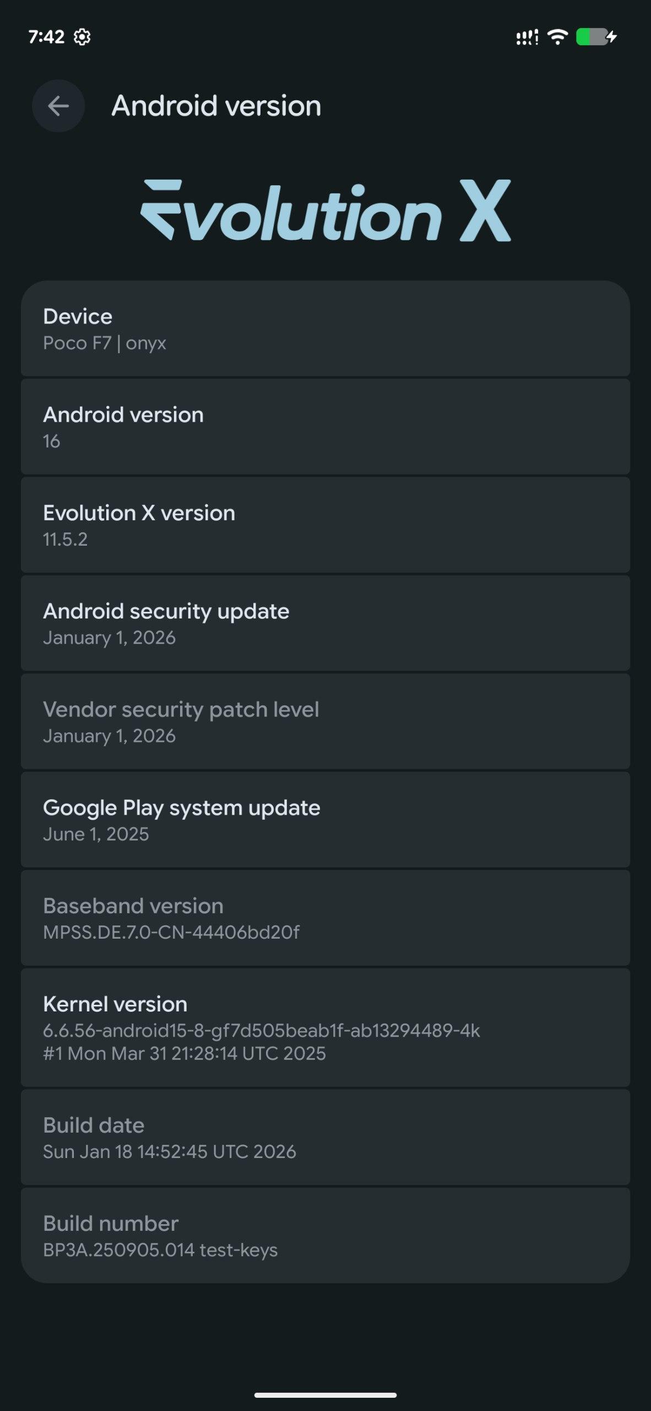Screen dimensions: 651x1411
Task: Tap the Baseband version row
Action: 325,918
